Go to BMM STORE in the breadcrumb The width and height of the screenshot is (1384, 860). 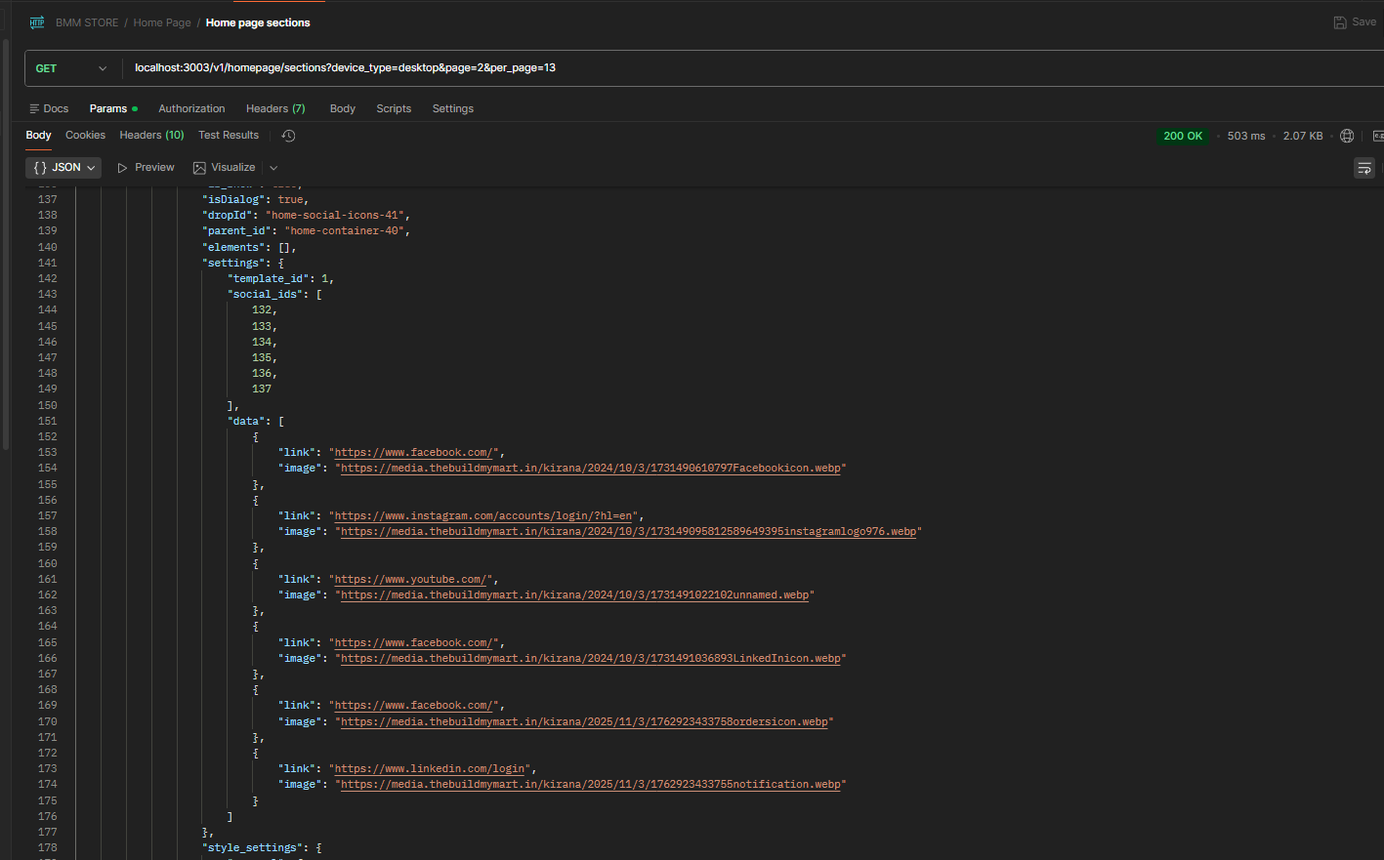click(87, 22)
